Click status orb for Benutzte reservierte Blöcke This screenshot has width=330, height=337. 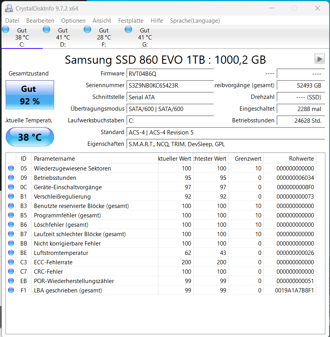click(x=11, y=206)
